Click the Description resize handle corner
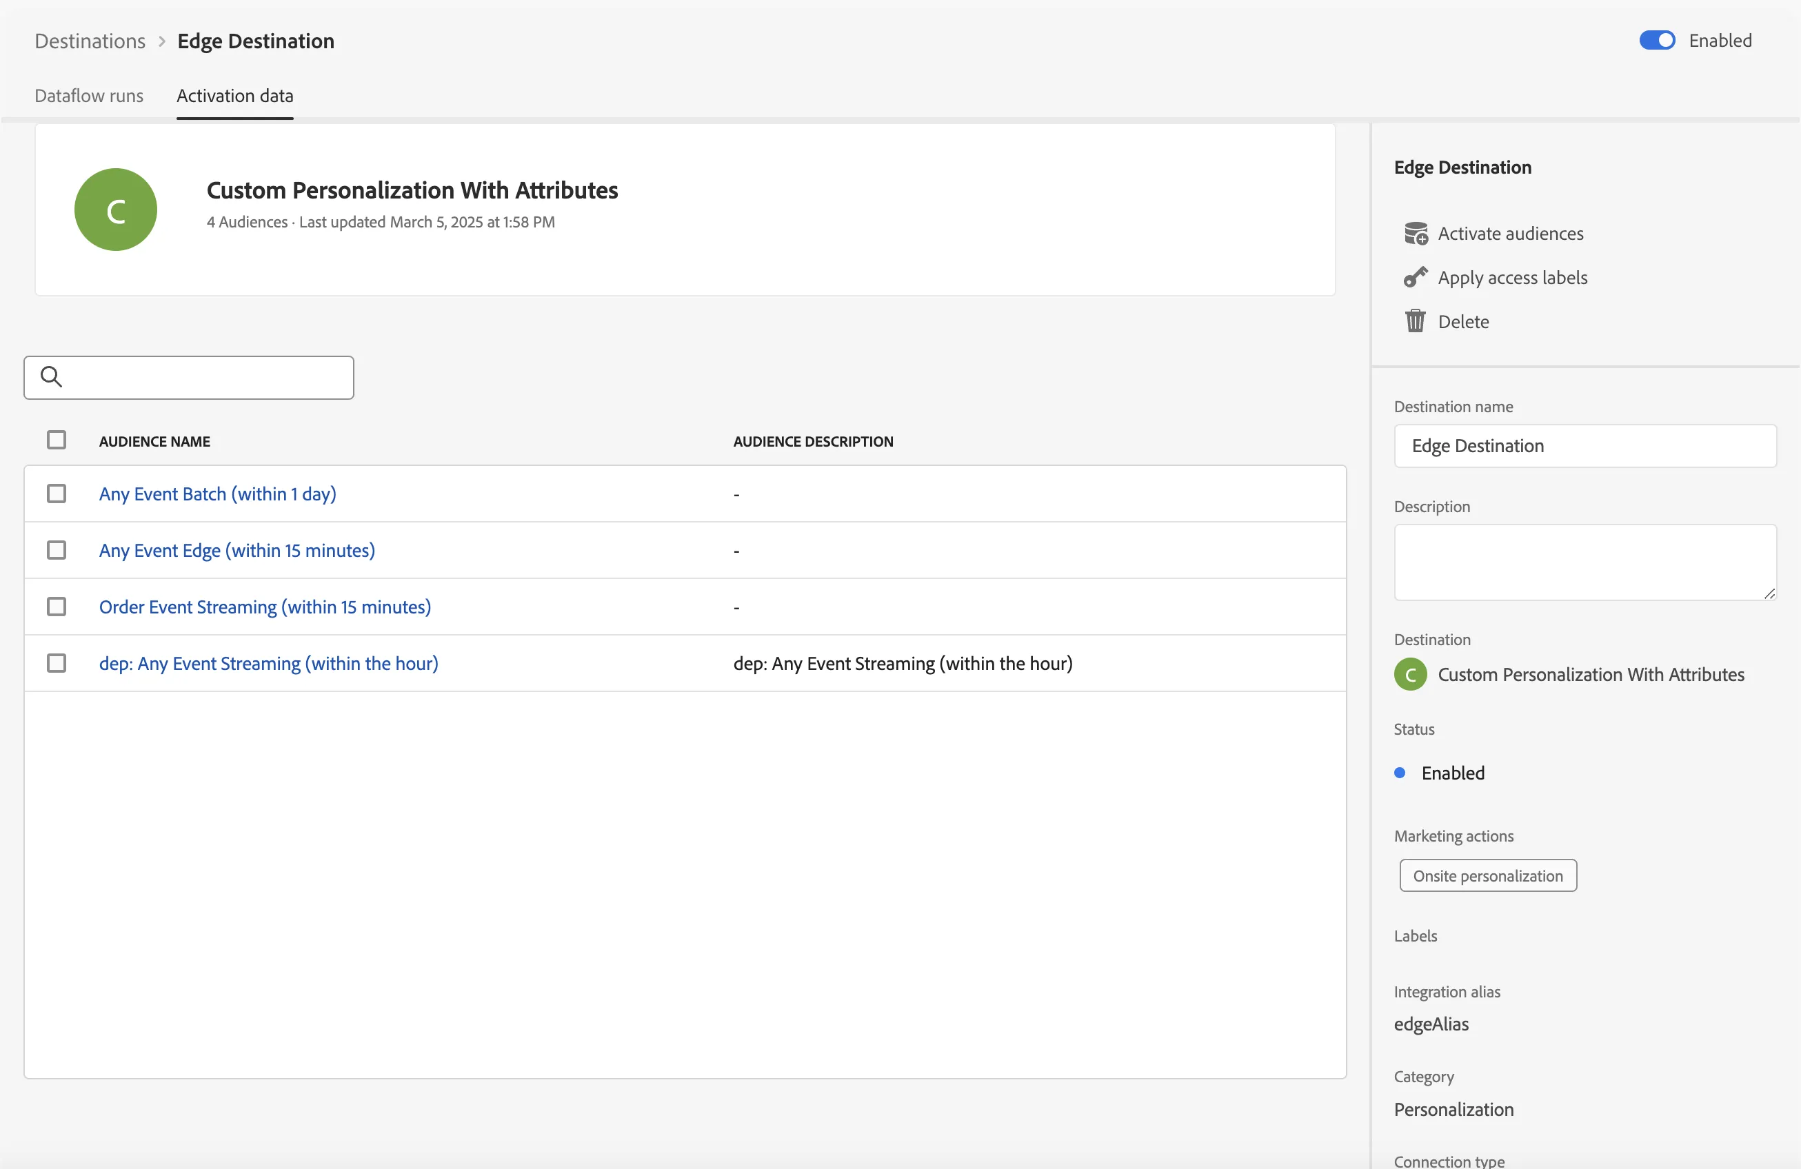 click(1769, 594)
